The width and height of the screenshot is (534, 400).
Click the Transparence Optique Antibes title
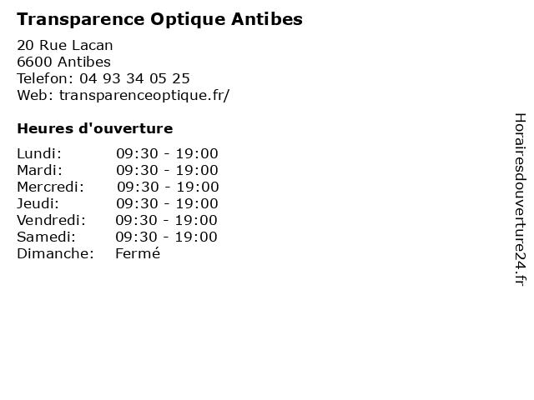(159, 19)
